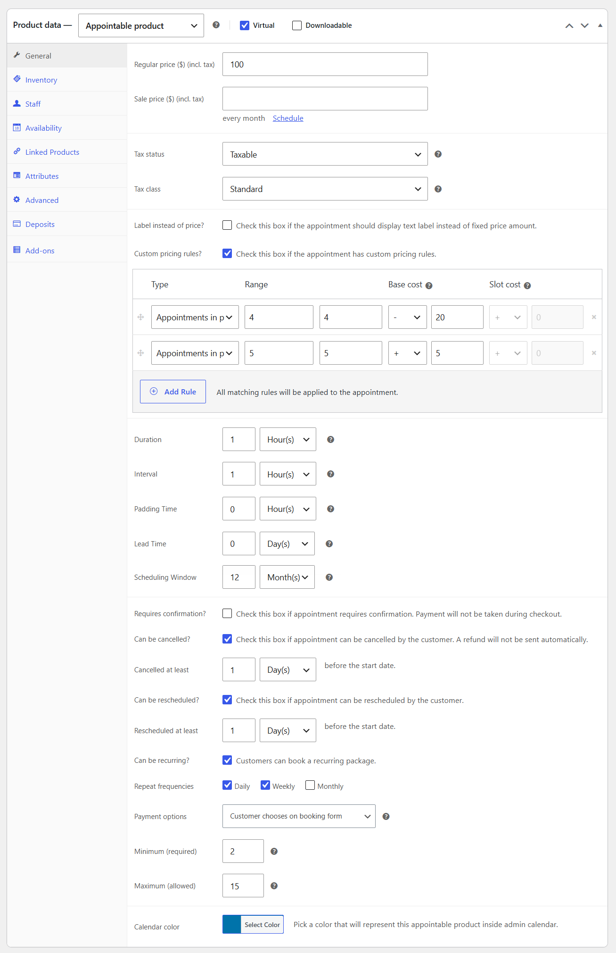Click the Payment options help icon
Image resolution: width=616 pixels, height=953 pixels.
click(386, 816)
